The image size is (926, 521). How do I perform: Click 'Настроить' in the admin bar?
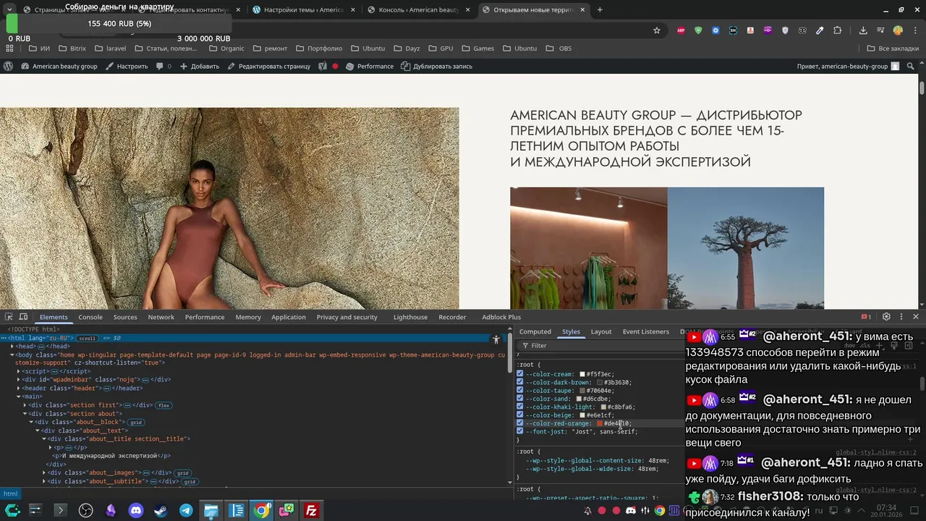point(127,66)
